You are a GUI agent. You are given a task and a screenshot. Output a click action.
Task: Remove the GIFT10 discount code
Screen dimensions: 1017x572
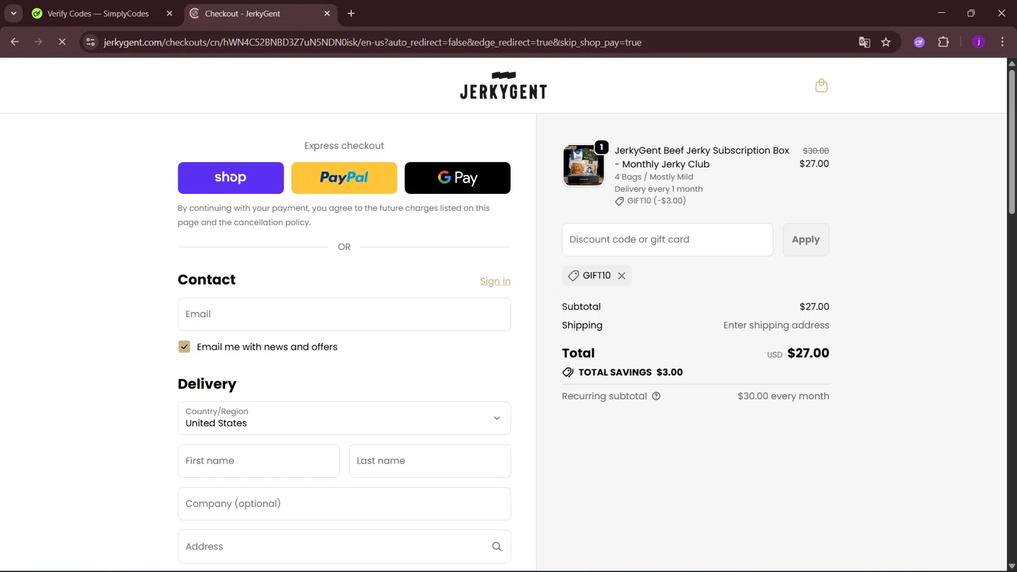point(622,276)
